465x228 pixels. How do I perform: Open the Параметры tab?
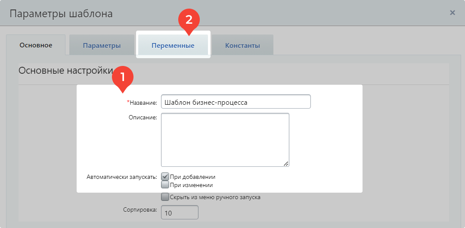pyautogui.click(x=102, y=46)
